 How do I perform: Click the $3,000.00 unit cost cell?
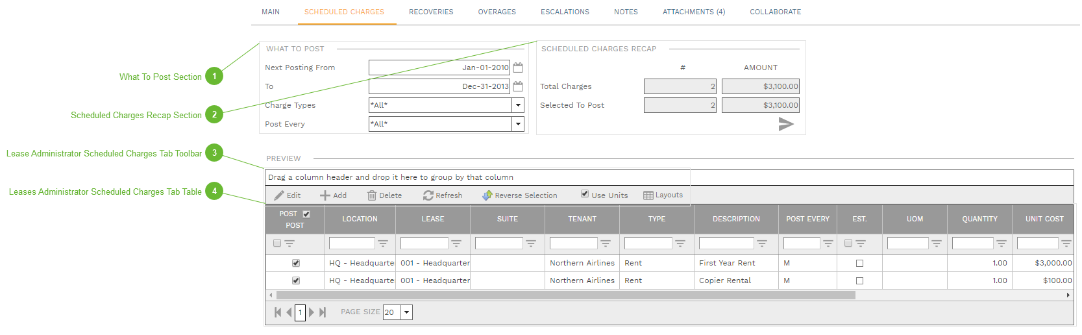click(x=1043, y=263)
